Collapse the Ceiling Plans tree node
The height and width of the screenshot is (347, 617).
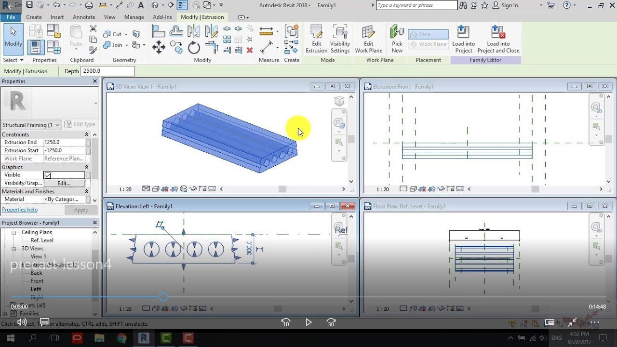pyautogui.click(x=13, y=232)
